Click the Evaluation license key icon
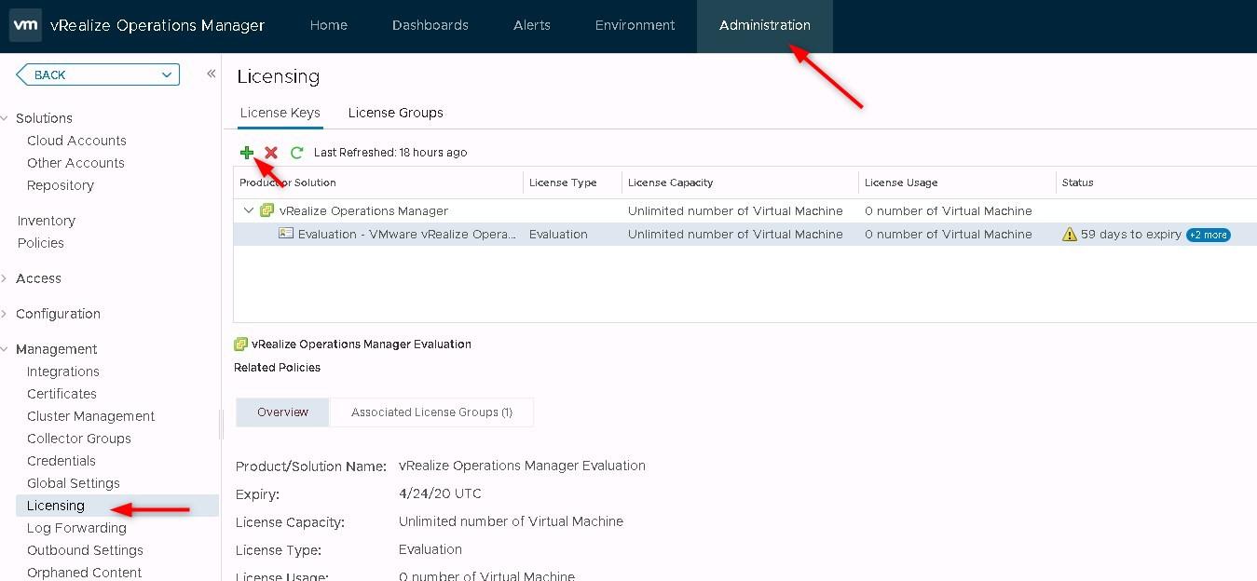This screenshot has width=1257, height=581. coord(286,234)
